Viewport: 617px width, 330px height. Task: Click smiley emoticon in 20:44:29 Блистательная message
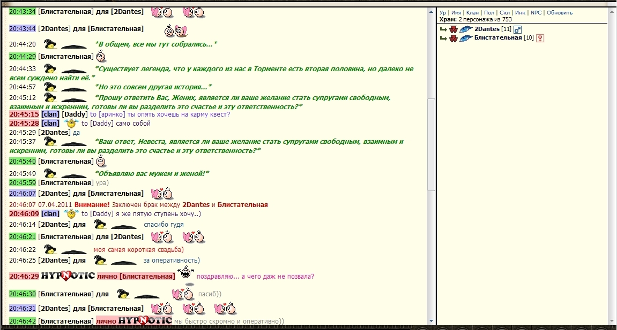[101, 56]
